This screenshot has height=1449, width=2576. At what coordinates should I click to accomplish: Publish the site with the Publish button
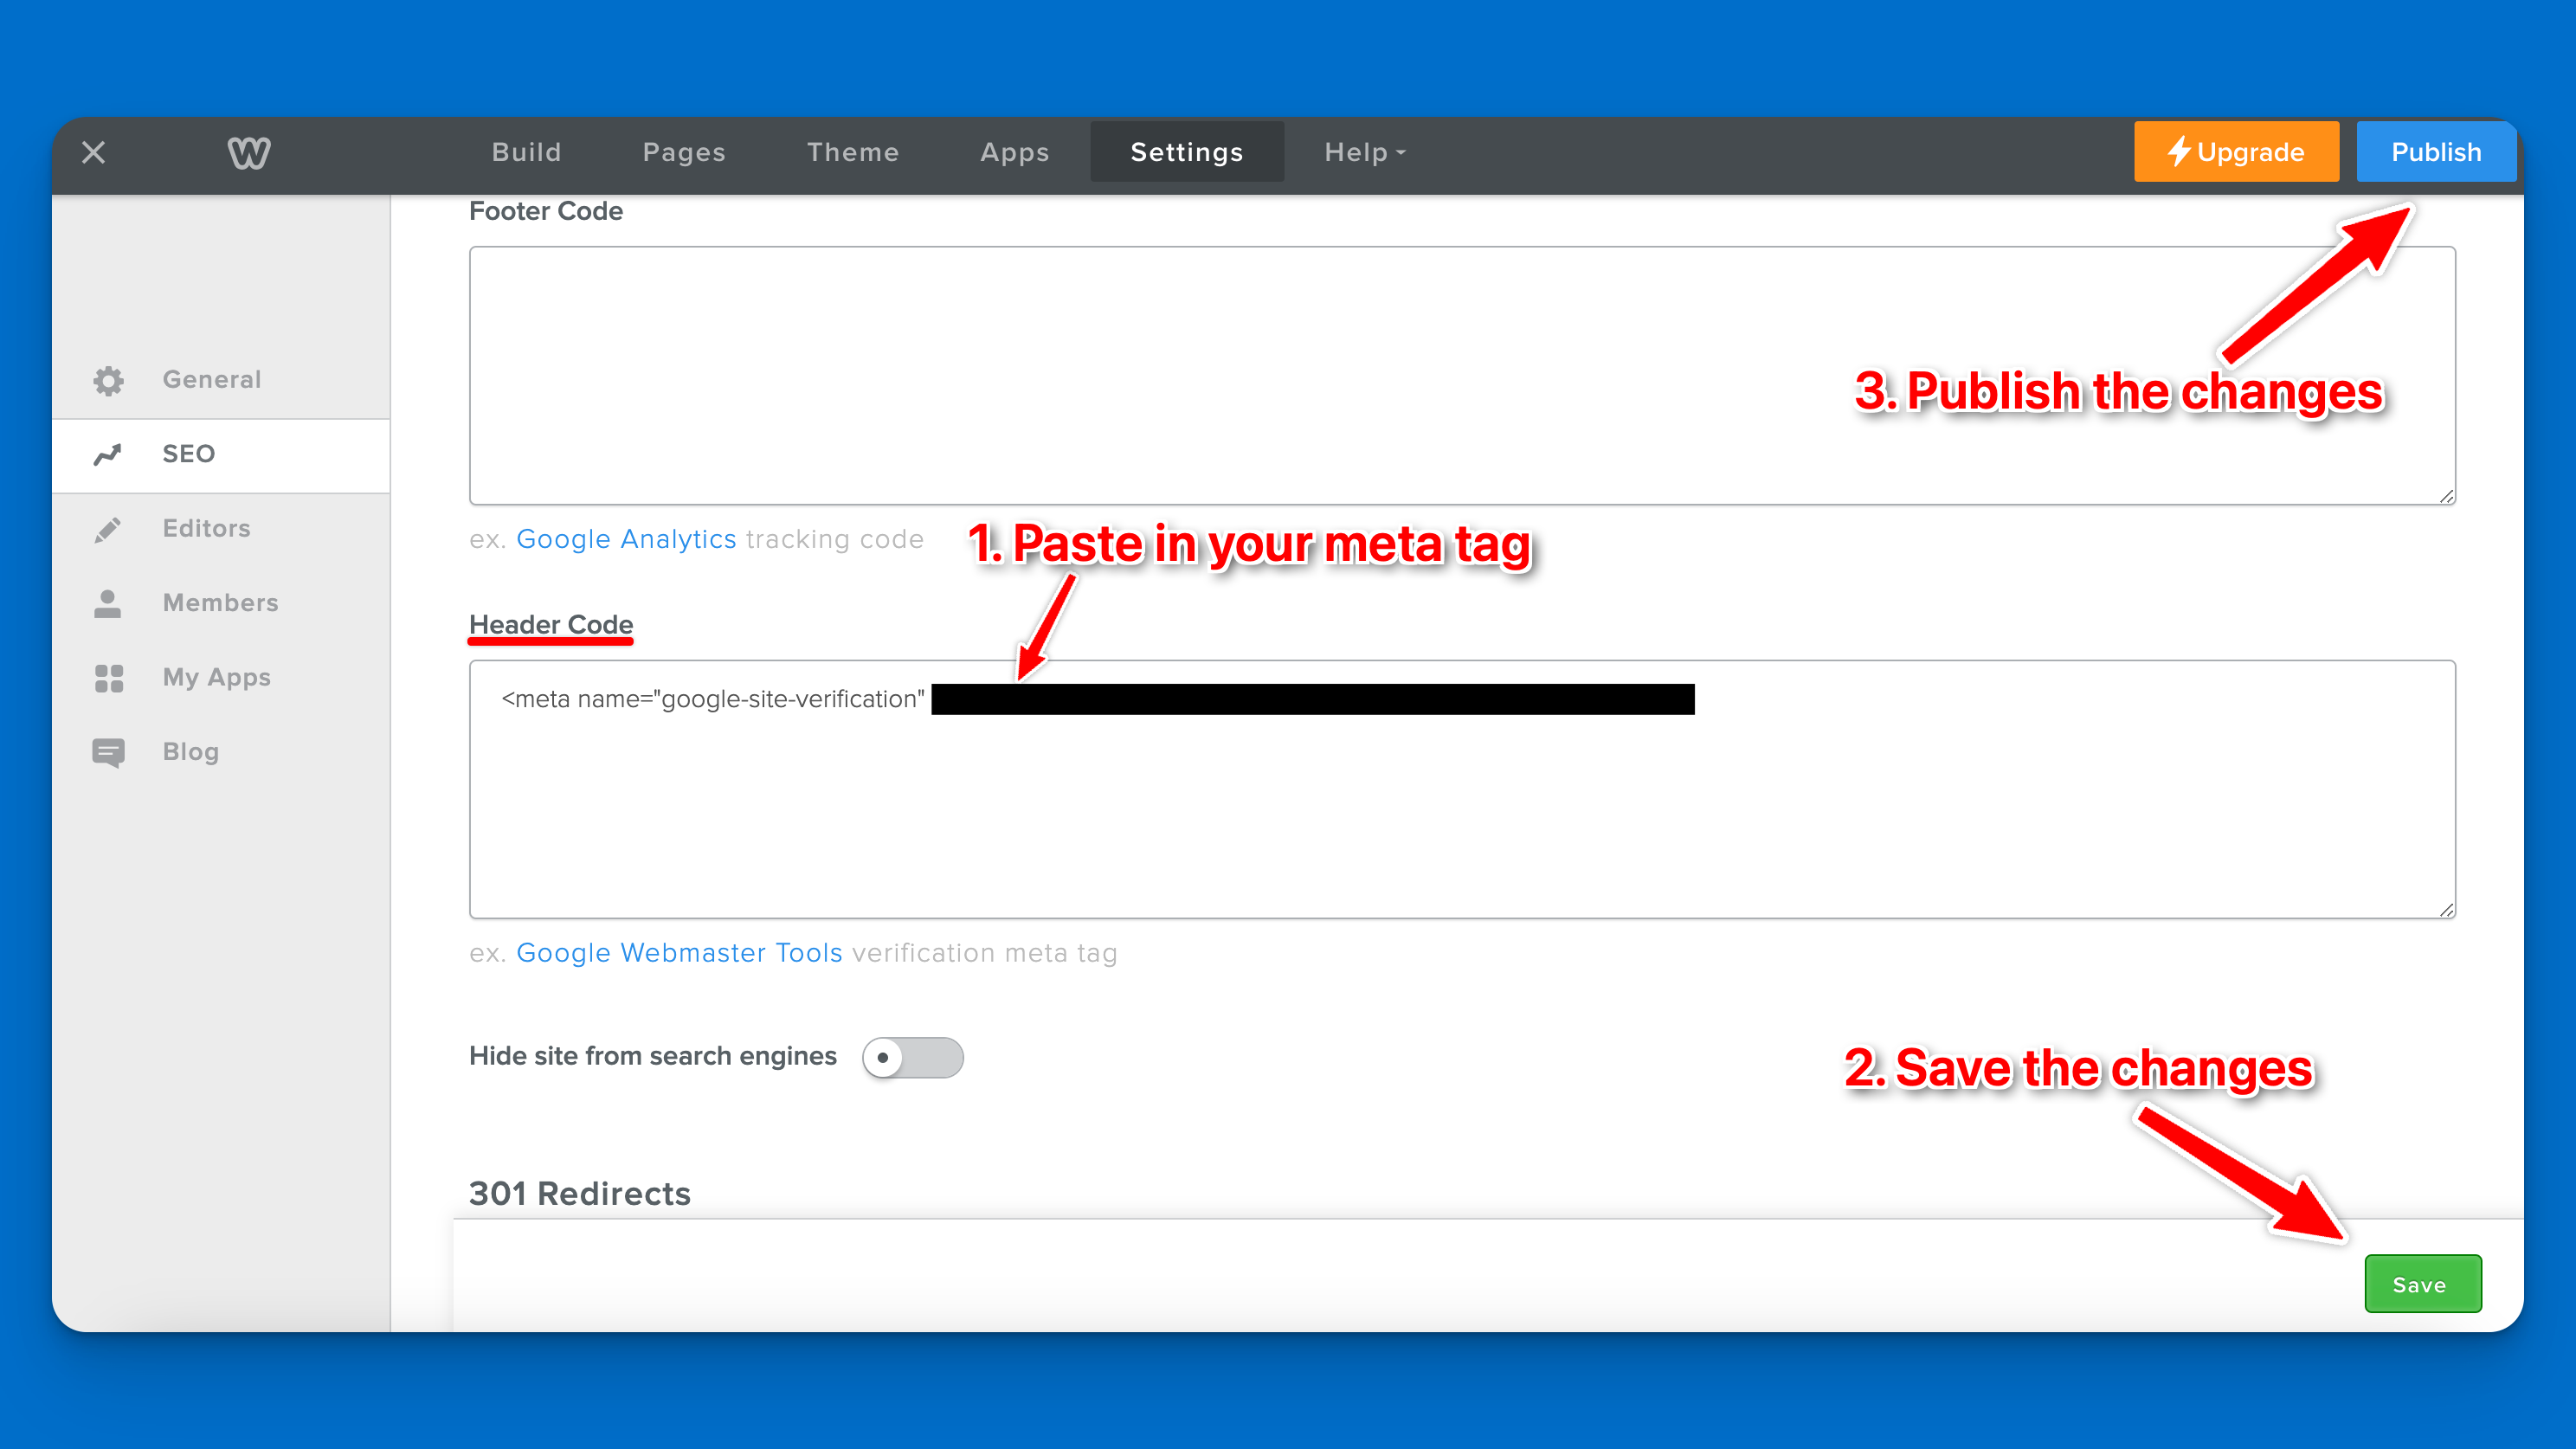click(2435, 152)
